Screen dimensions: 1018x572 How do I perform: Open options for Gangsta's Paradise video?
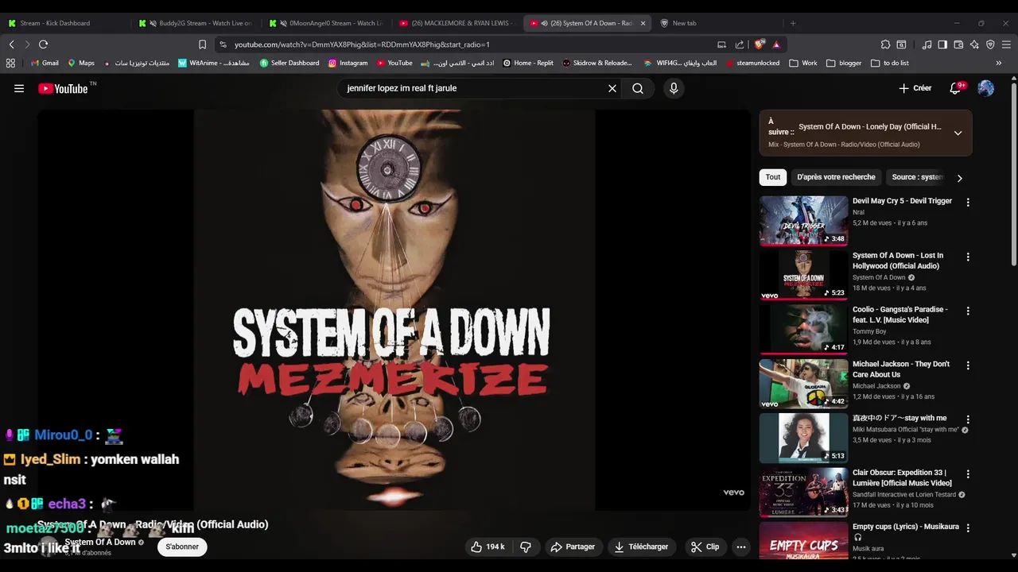[968, 311]
